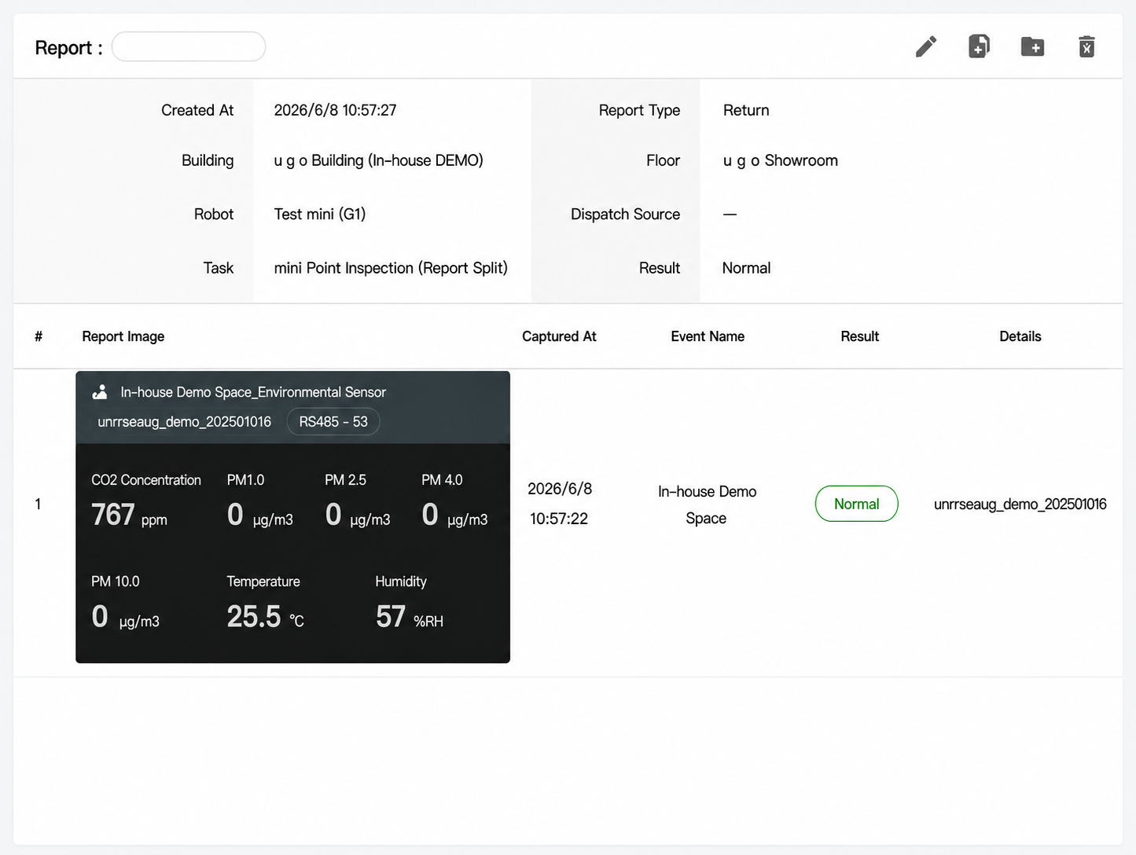Click the Report name input field
1136x855 pixels.
pos(189,47)
